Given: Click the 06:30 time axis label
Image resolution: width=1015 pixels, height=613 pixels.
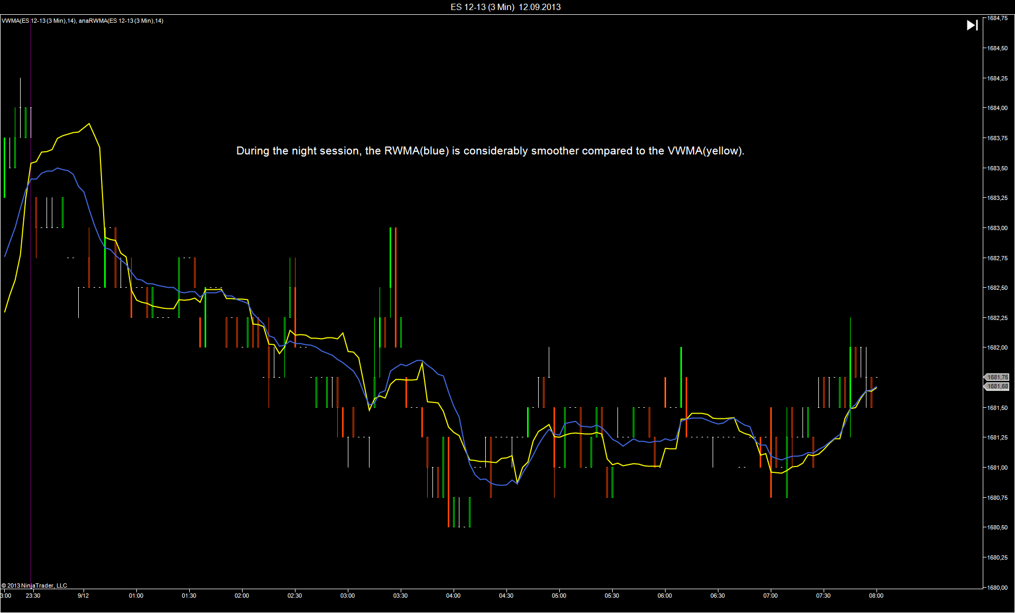Looking at the screenshot, I should pyautogui.click(x=717, y=596).
